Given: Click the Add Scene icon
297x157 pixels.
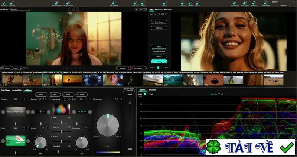Looking at the screenshot, I should 164,3.
